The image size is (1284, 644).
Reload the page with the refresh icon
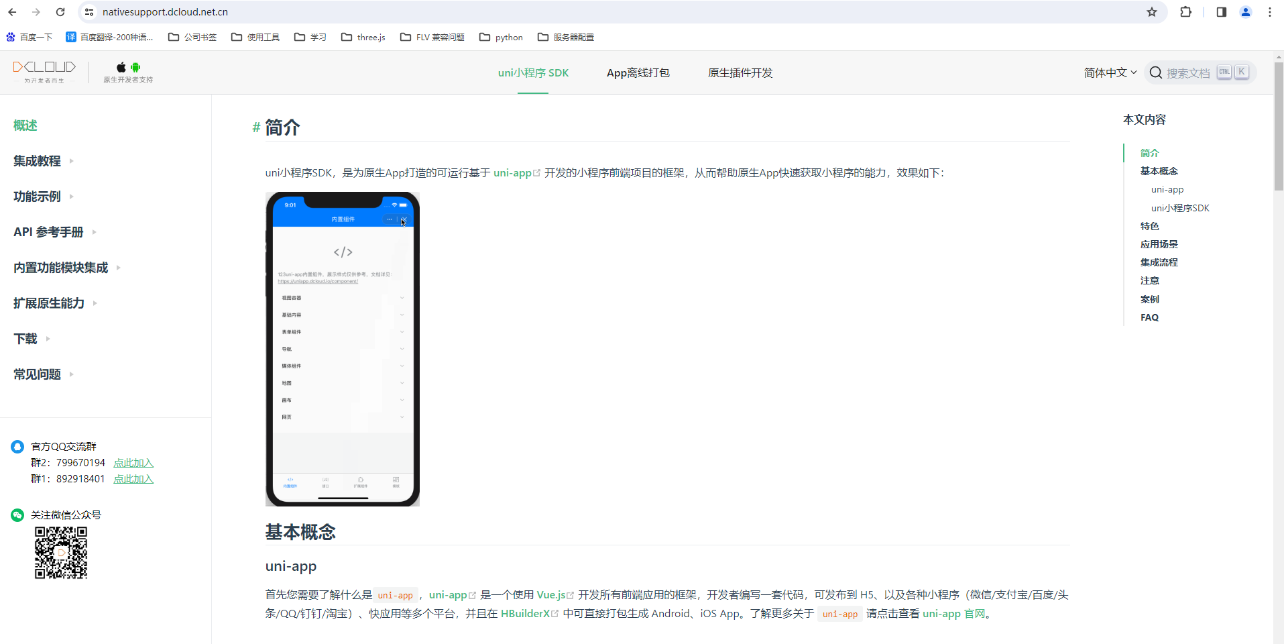coord(60,12)
